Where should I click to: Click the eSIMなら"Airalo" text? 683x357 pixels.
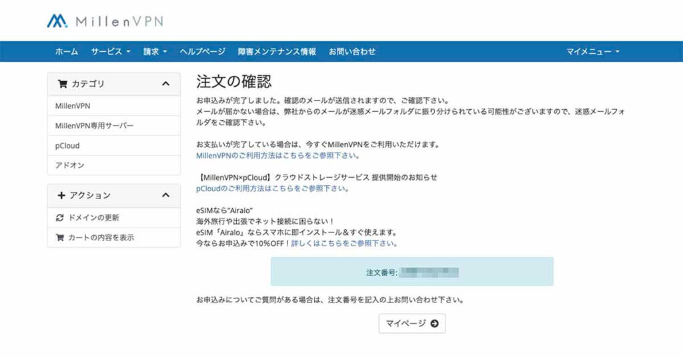point(224,210)
